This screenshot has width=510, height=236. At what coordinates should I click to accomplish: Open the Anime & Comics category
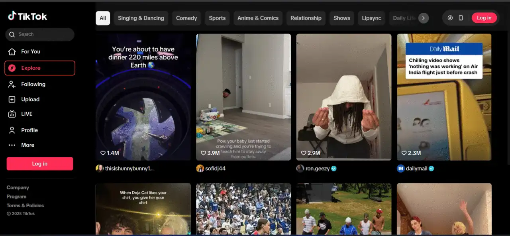pos(258,18)
